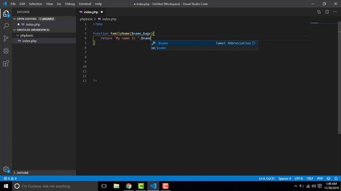Screen dimensions: 341x191
Task: Open the editor More Actions ellipsis
Action: (x=335, y=12)
